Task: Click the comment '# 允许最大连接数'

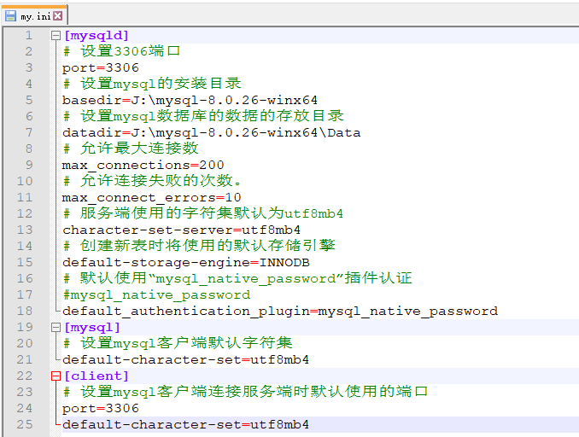Action: coord(131,149)
